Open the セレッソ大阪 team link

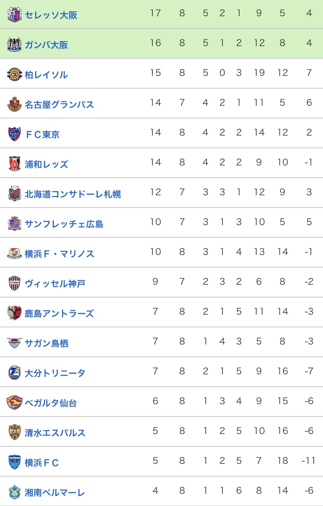pyautogui.click(x=51, y=15)
